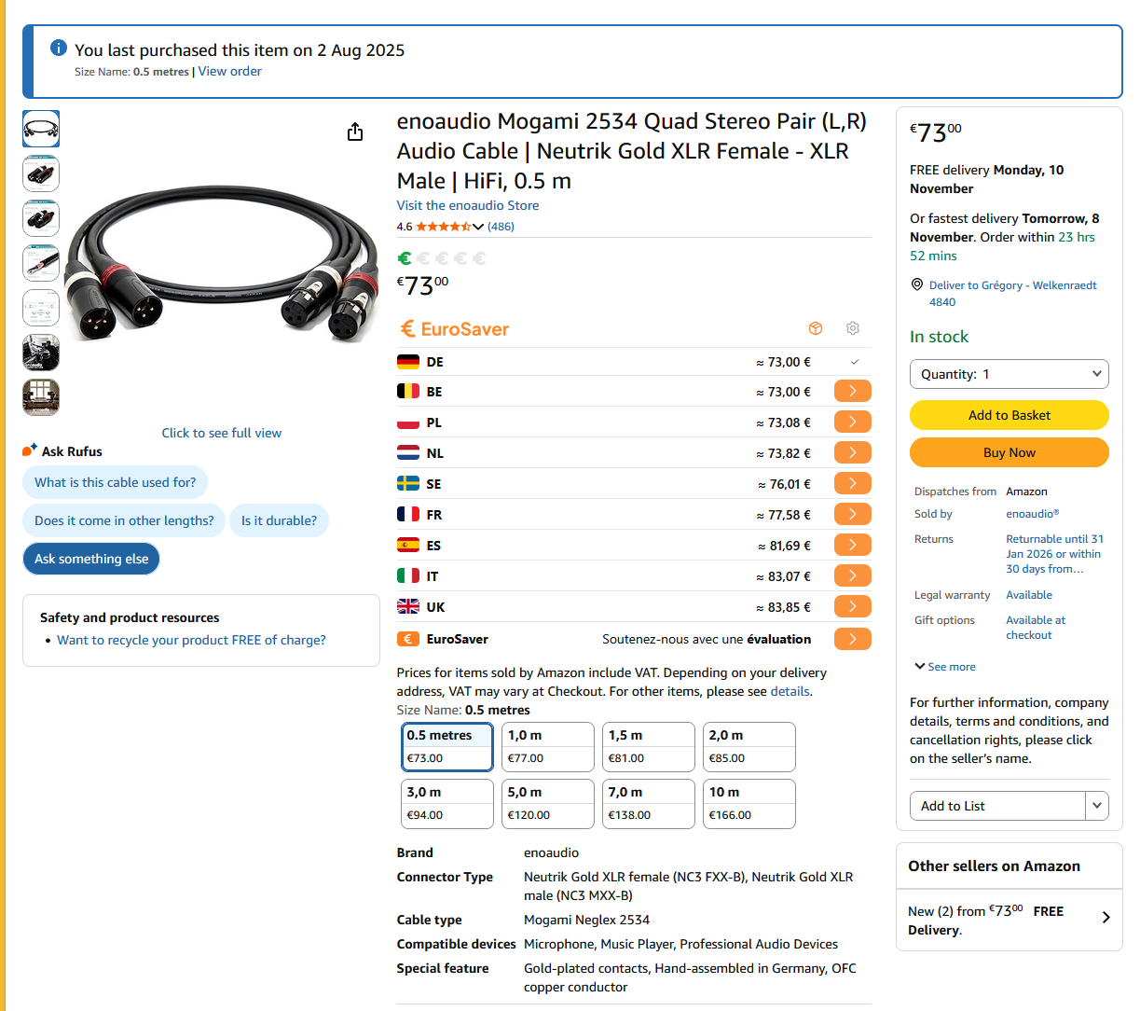
Task: Open the UK price arrow button
Action: point(852,607)
